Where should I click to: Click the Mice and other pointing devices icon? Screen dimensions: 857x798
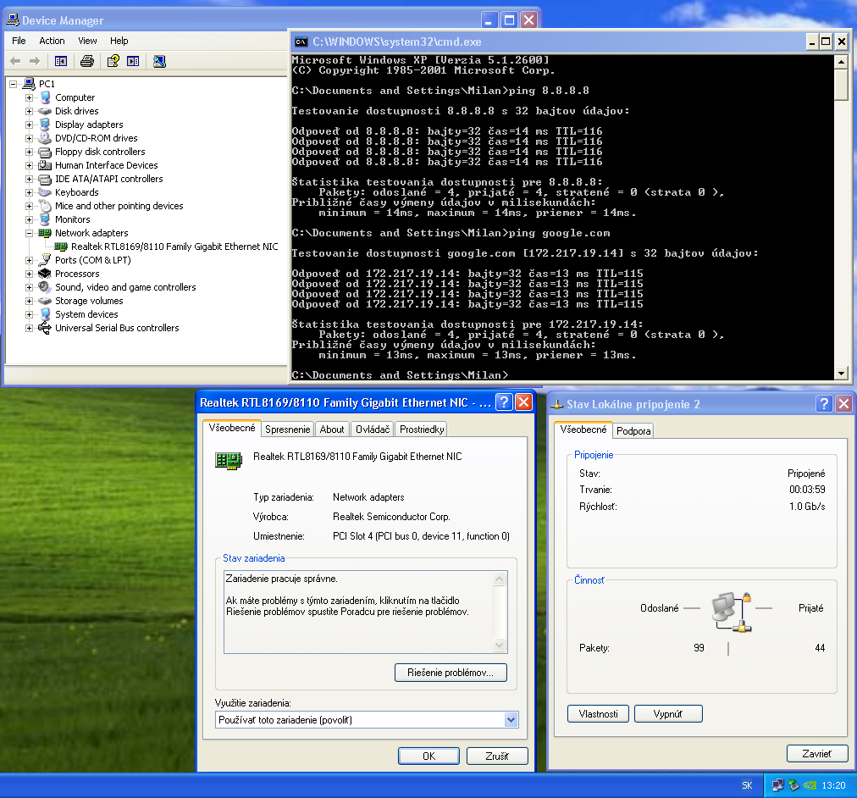pos(45,206)
